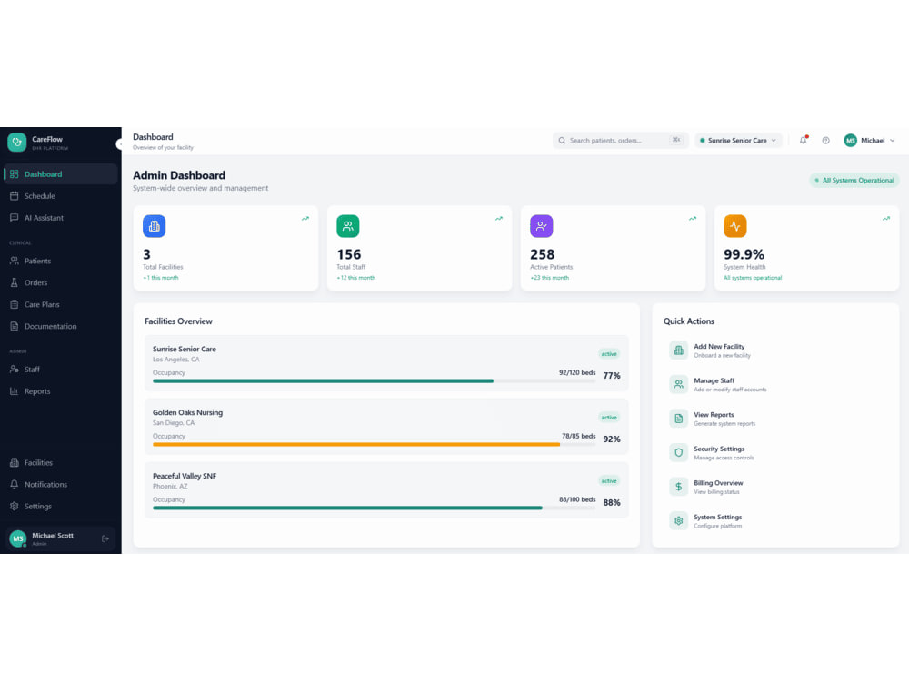Open the notifications bell in header
The width and height of the screenshot is (909, 681).
[x=804, y=140]
